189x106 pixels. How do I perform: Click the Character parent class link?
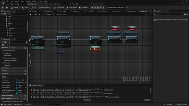[184, 4]
